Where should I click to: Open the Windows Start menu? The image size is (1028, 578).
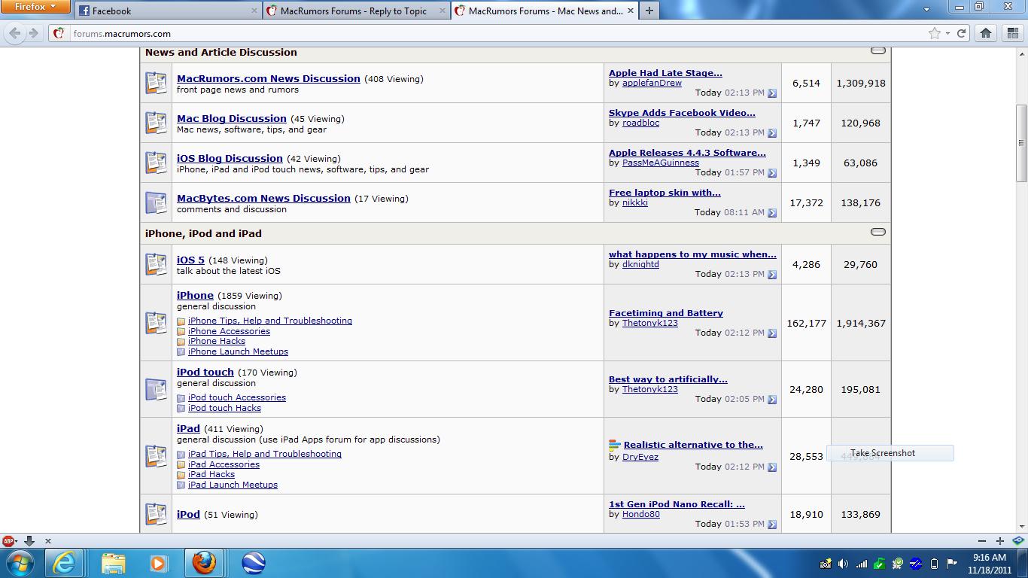click(20, 563)
